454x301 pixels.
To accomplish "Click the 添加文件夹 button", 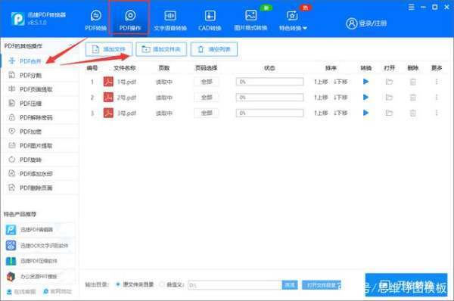I will pyautogui.click(x=161, y=49).
